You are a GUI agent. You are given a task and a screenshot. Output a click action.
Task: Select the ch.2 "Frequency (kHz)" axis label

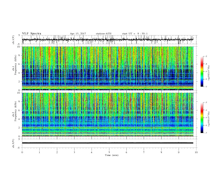coord(16,111)
